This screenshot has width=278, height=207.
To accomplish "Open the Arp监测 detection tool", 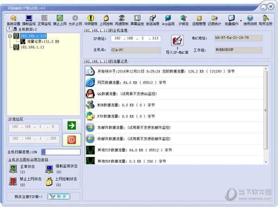I will tap(168, 20).
